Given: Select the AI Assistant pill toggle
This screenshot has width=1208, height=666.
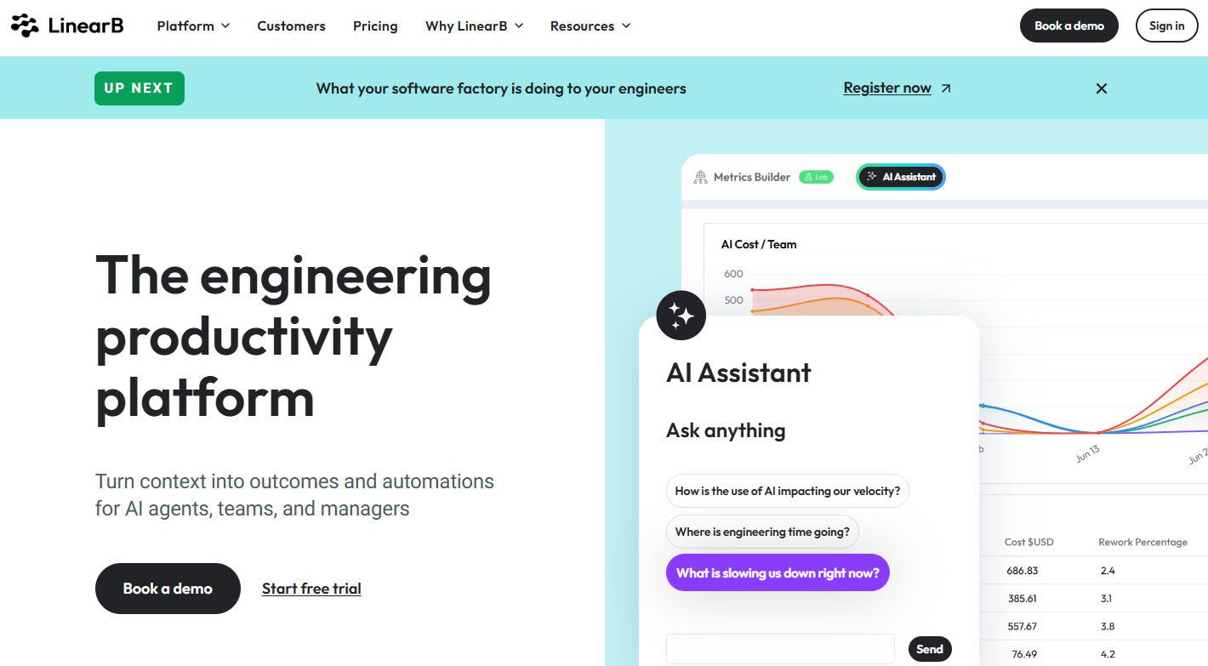Looking at the screenshot, I should point(901,177).
